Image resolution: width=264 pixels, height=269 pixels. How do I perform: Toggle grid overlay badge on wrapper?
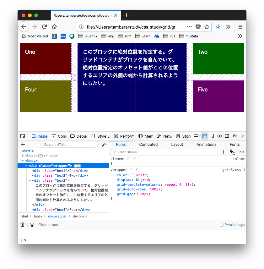[77, 166]
